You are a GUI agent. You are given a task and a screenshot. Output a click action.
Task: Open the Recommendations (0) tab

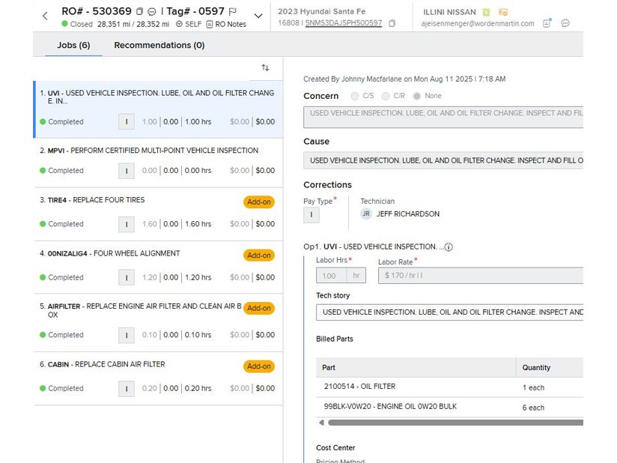pyautogui.click(x=159, y=45)
